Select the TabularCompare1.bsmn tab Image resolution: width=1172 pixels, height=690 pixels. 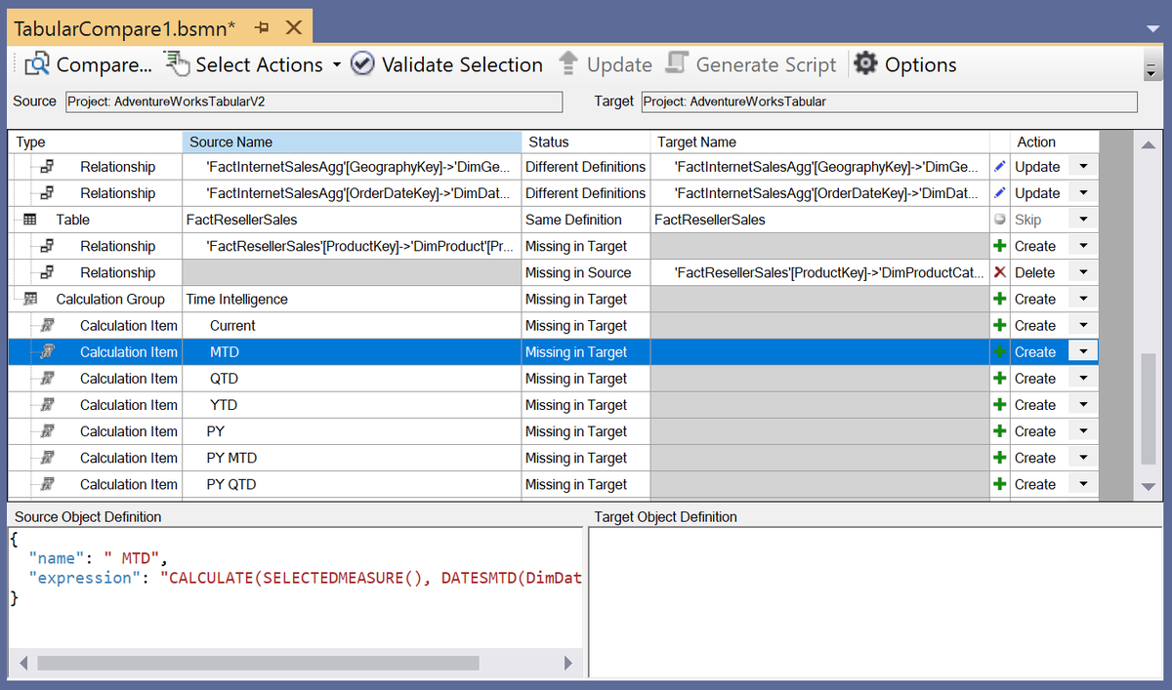tap(125, 28)
